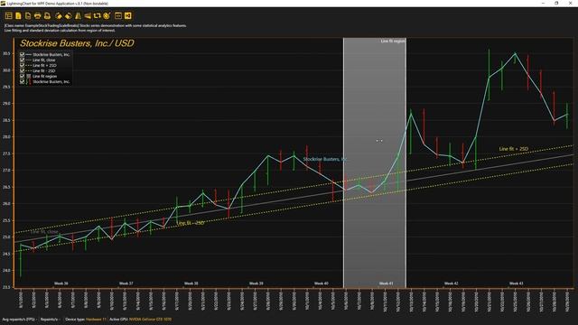Maximize or restore the LightningChart demo window
The height and width of the screenshot is (325, 578).
tap(556, 4)
